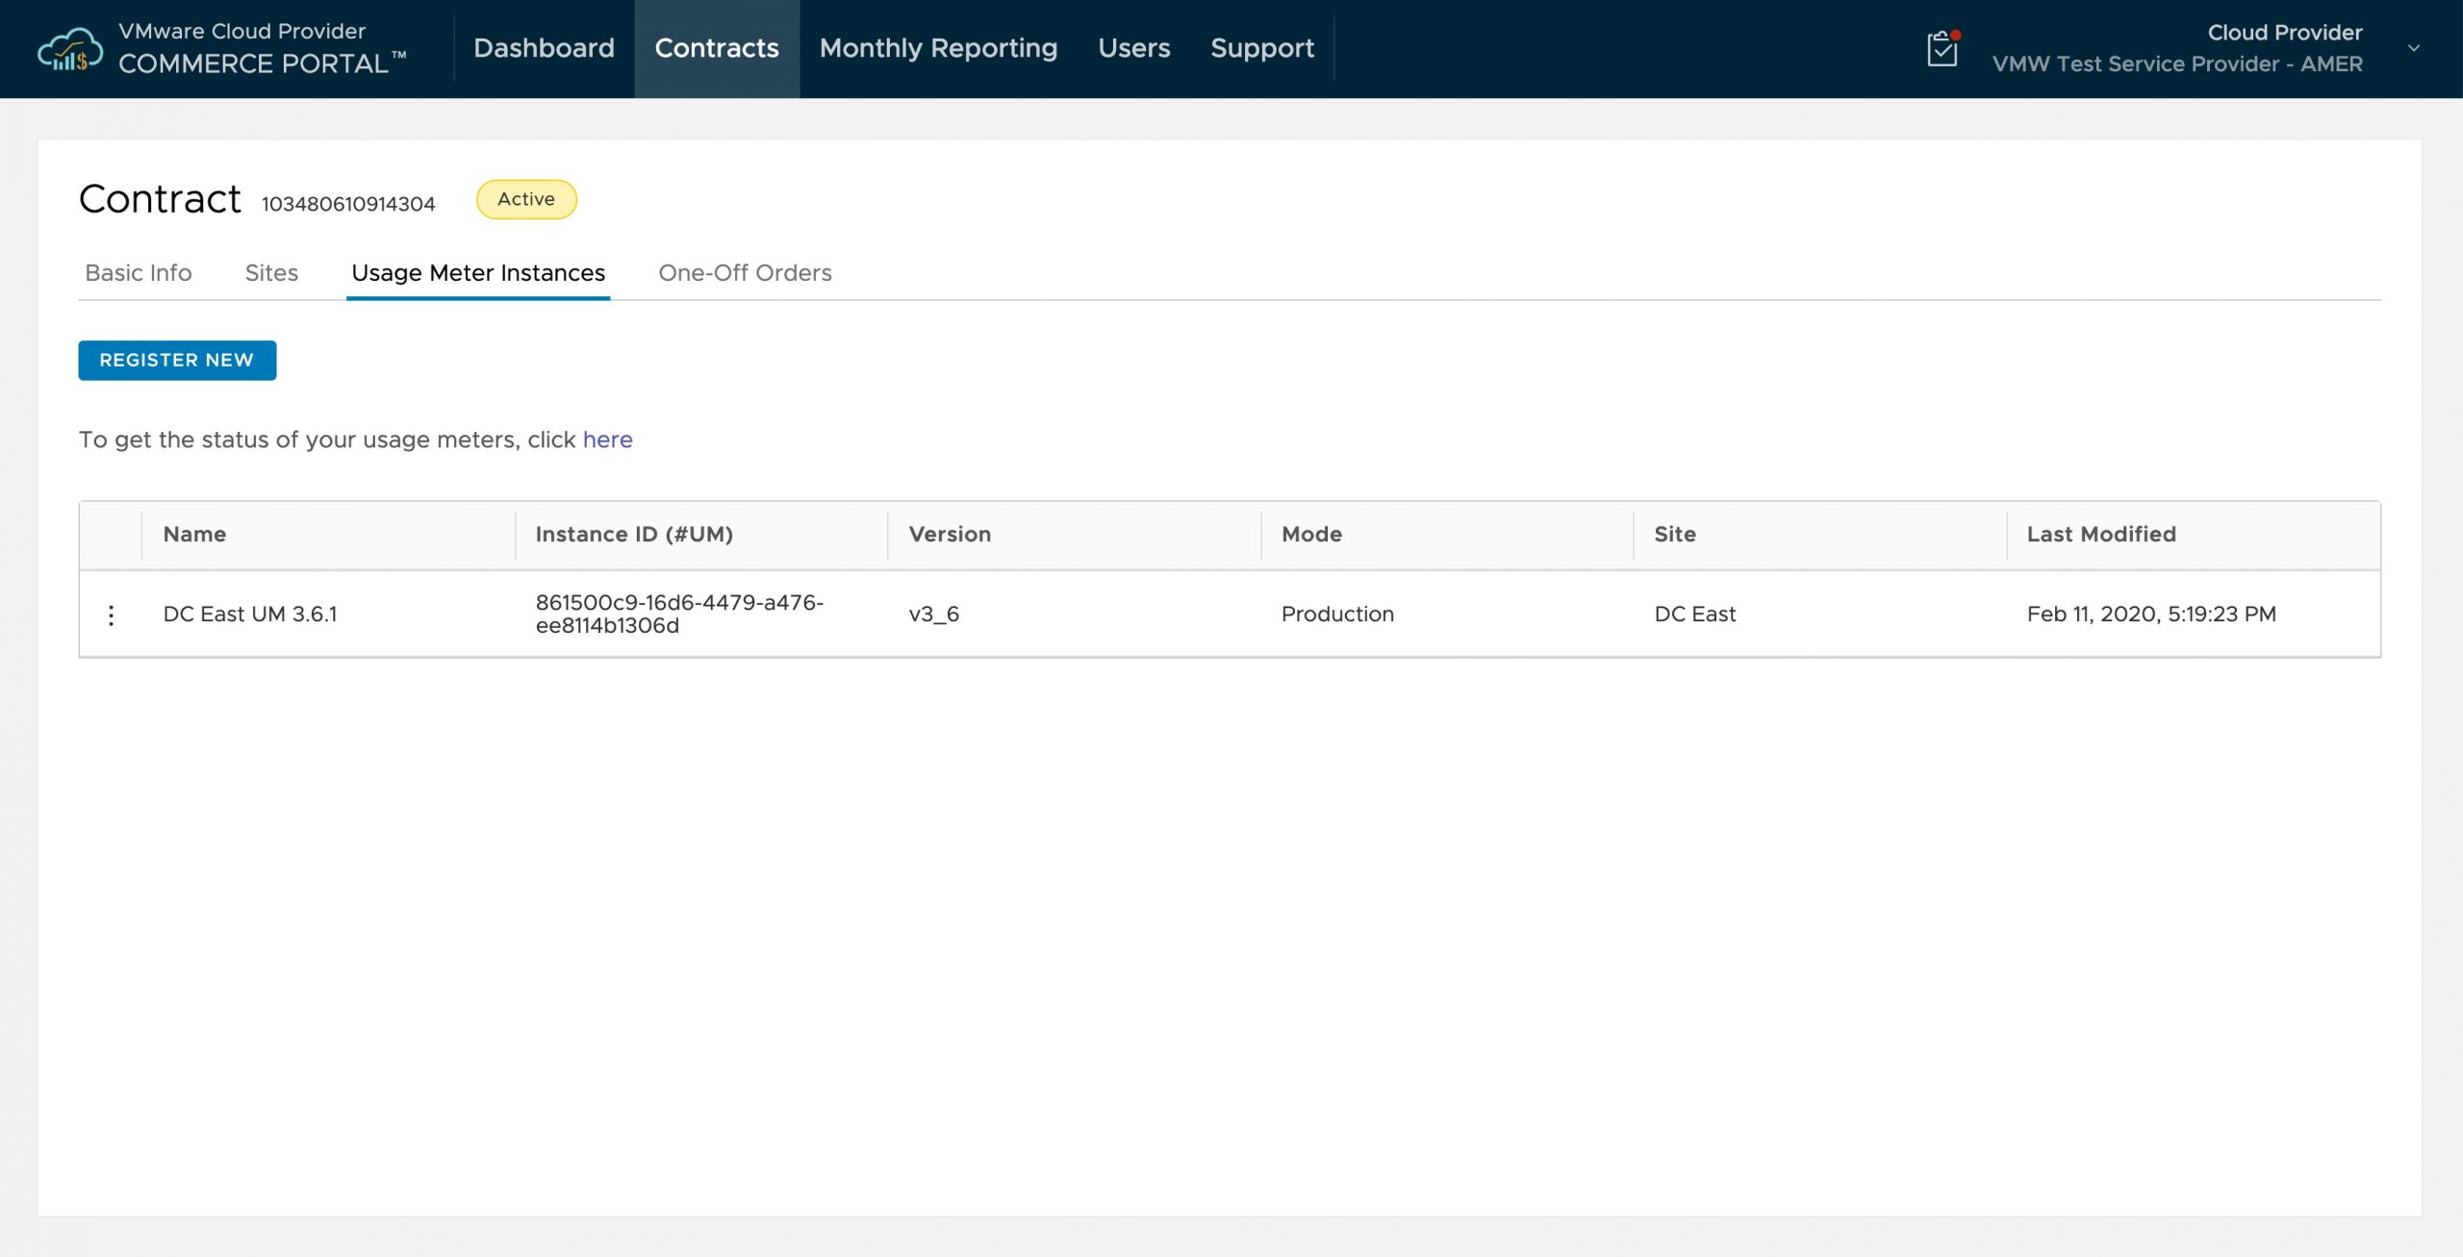Click the Last Modified column header

tap(2100, 535)
